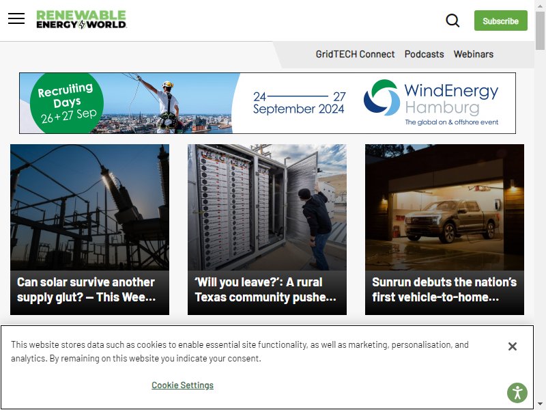Image resolution: width=546 pixels, height=410 pixels.
Task: Open the truck in garage photo
Action: (x=444, y=208)
